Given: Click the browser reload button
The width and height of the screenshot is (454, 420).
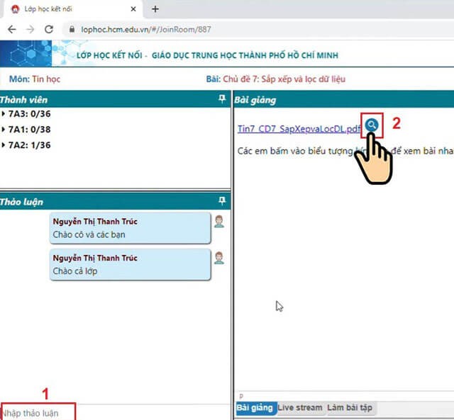Looking at the screenshot, I should (49, 30).
